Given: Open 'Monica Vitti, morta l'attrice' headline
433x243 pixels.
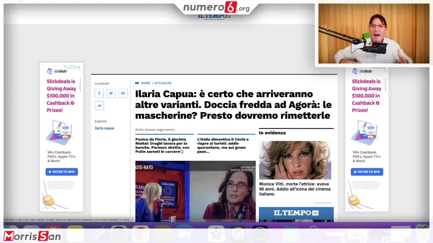Looking at the screenshot, I should point(295,189).
